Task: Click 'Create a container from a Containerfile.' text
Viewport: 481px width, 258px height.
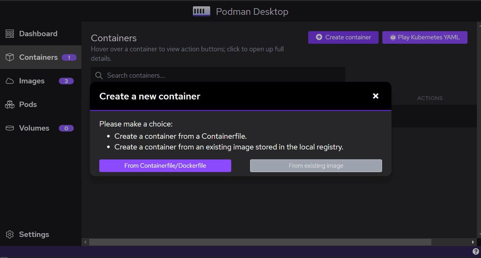Action: click(180, 136)
